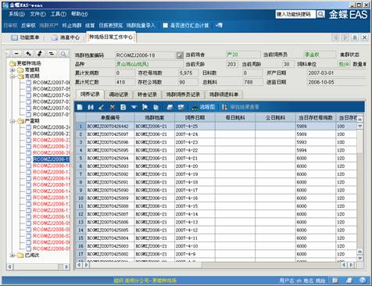
Task: Switch to the 消息中心 tab
Action: pos(66,38)
